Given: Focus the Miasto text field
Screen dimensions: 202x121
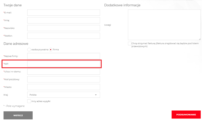Looking at the screenshot, I should (x=63, y=87).
